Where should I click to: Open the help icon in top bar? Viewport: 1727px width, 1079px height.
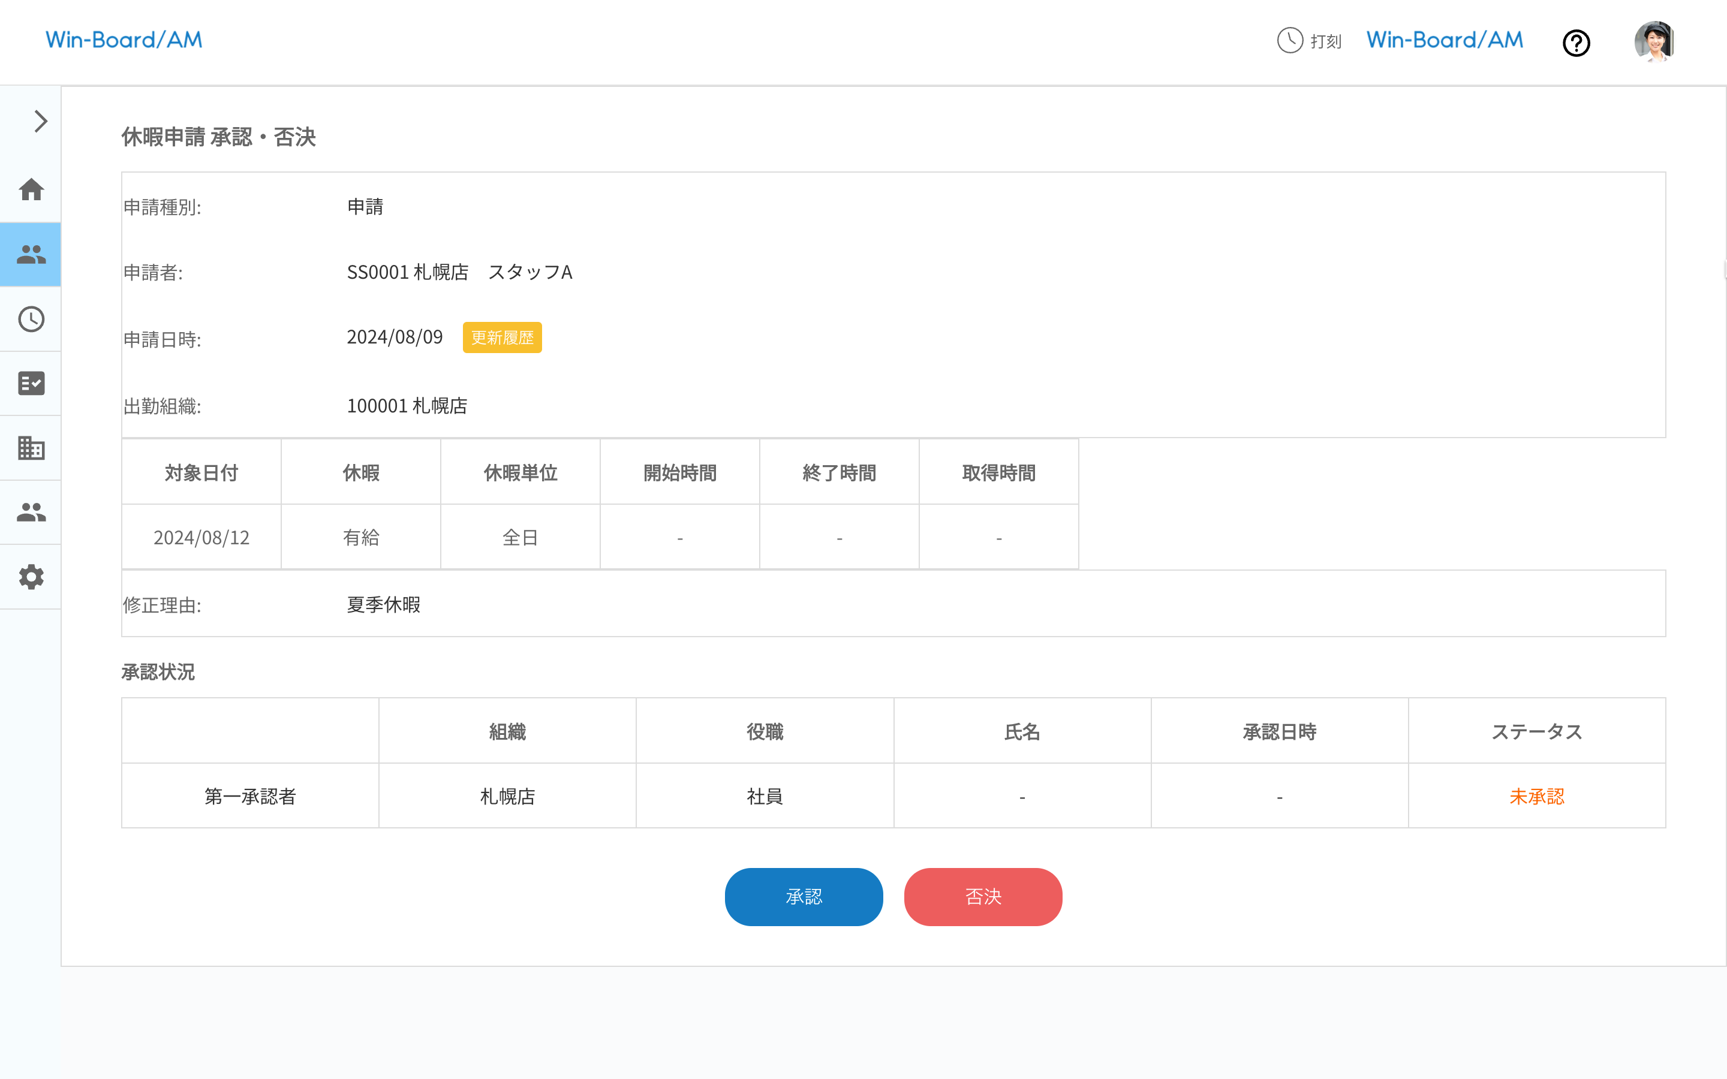tap(1576, 43)
